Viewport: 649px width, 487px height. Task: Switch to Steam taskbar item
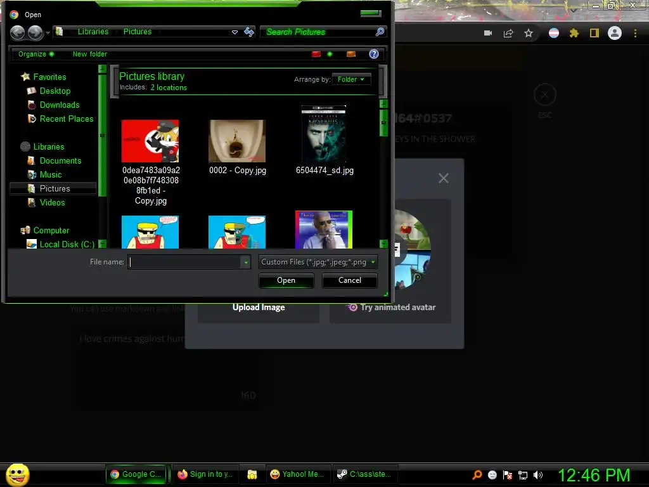pyautogui.click(x=364, y=474)
